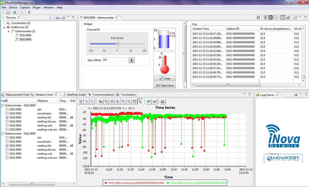Open the Plugin menu
Screen dimensions: 309x187
36,7
